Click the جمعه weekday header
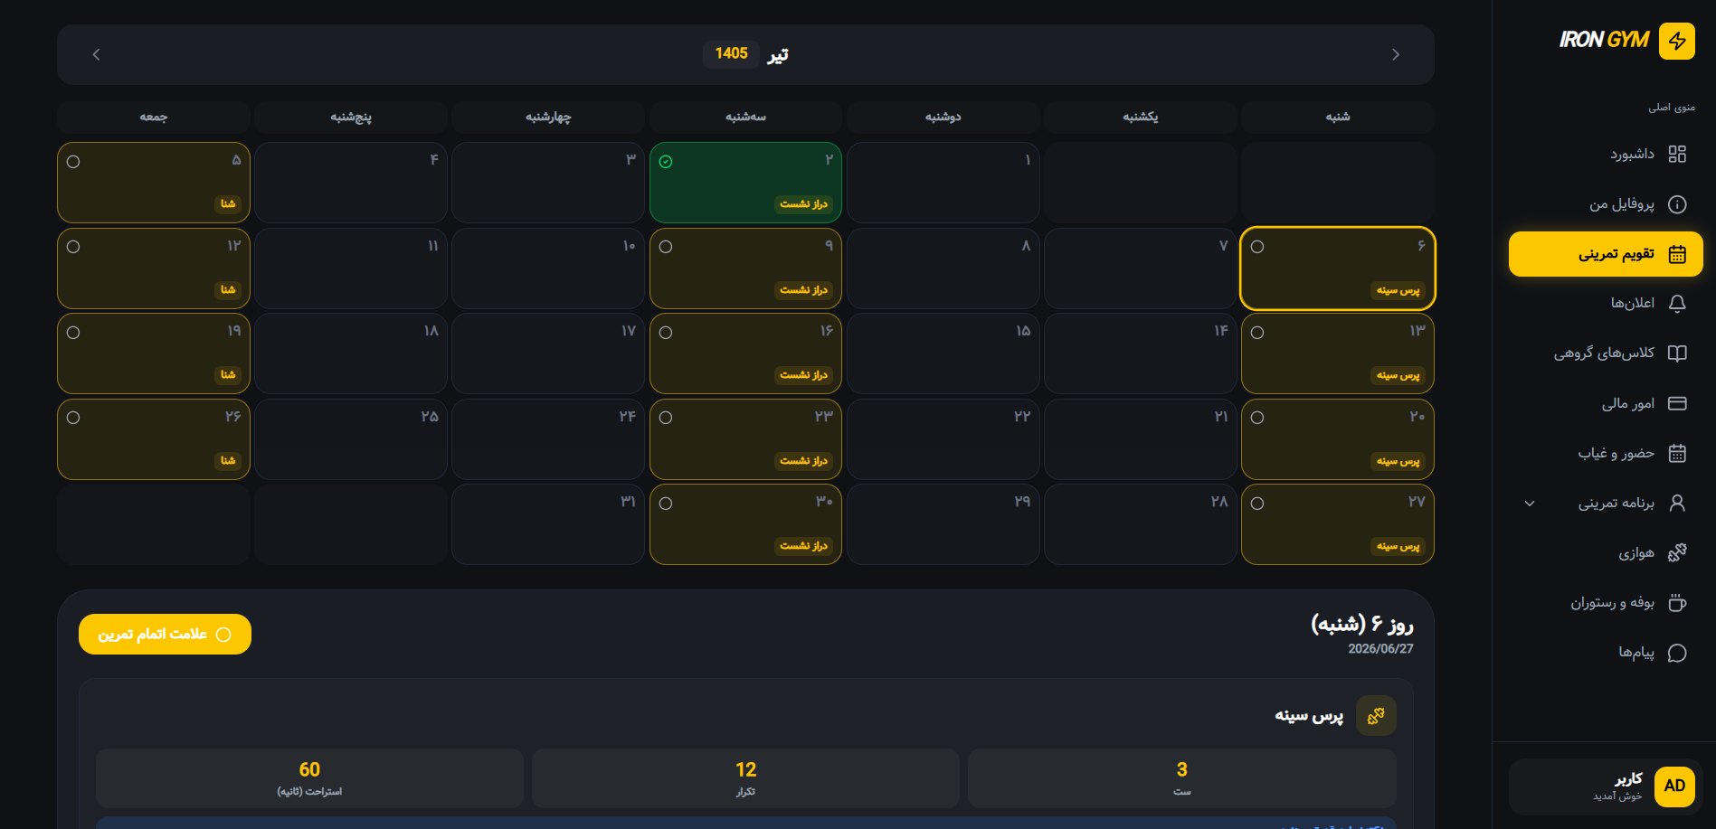This screenshot has width=1716, height=829. [x=154, y=118]
